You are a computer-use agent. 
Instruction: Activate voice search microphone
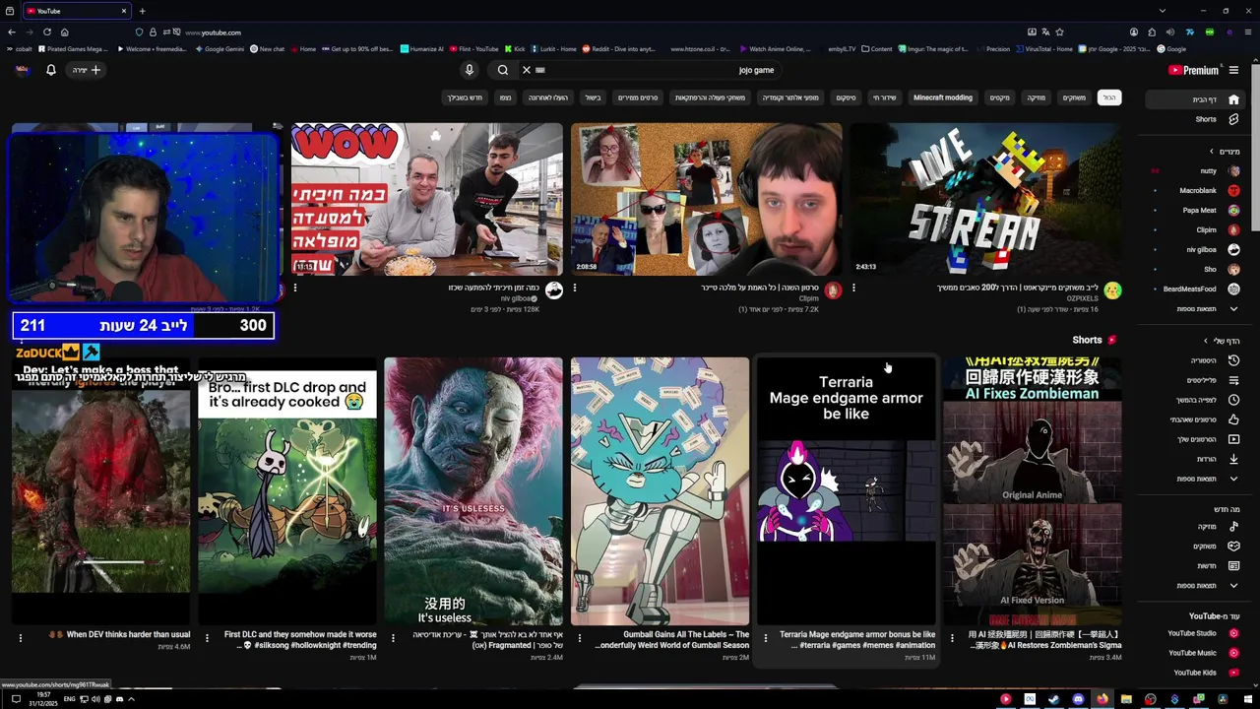(470, 70)
